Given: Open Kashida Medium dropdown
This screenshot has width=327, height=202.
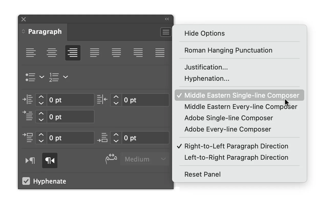Looking at the screenshot, I should pos(145,159).
